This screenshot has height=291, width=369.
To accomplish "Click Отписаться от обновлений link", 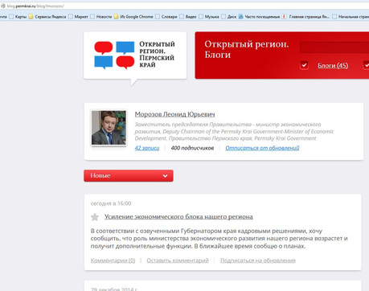I will (262, 148).
